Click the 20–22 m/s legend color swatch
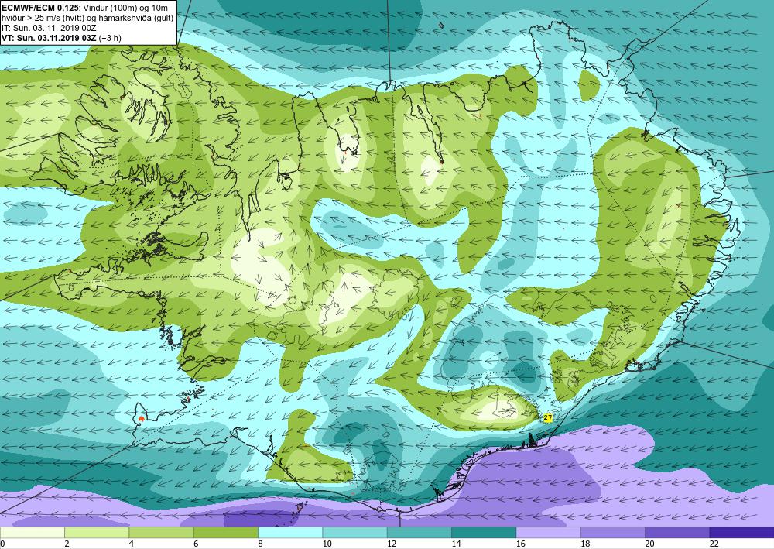 (677, 532)
